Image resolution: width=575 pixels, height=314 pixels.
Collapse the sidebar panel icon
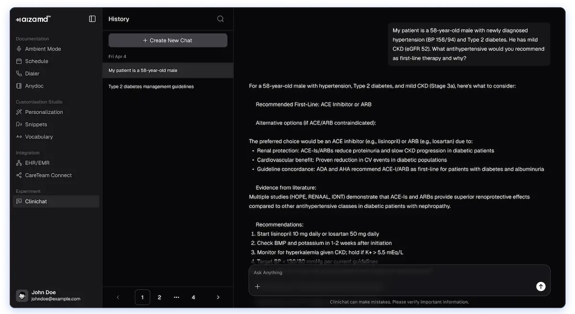coord(92,19)
